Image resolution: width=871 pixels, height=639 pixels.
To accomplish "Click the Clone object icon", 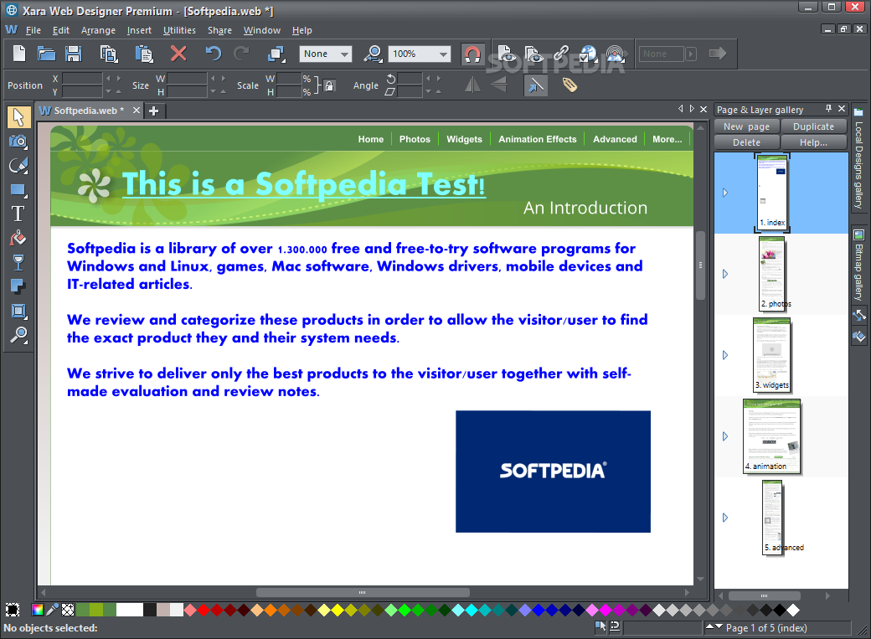I will point(276,54).
